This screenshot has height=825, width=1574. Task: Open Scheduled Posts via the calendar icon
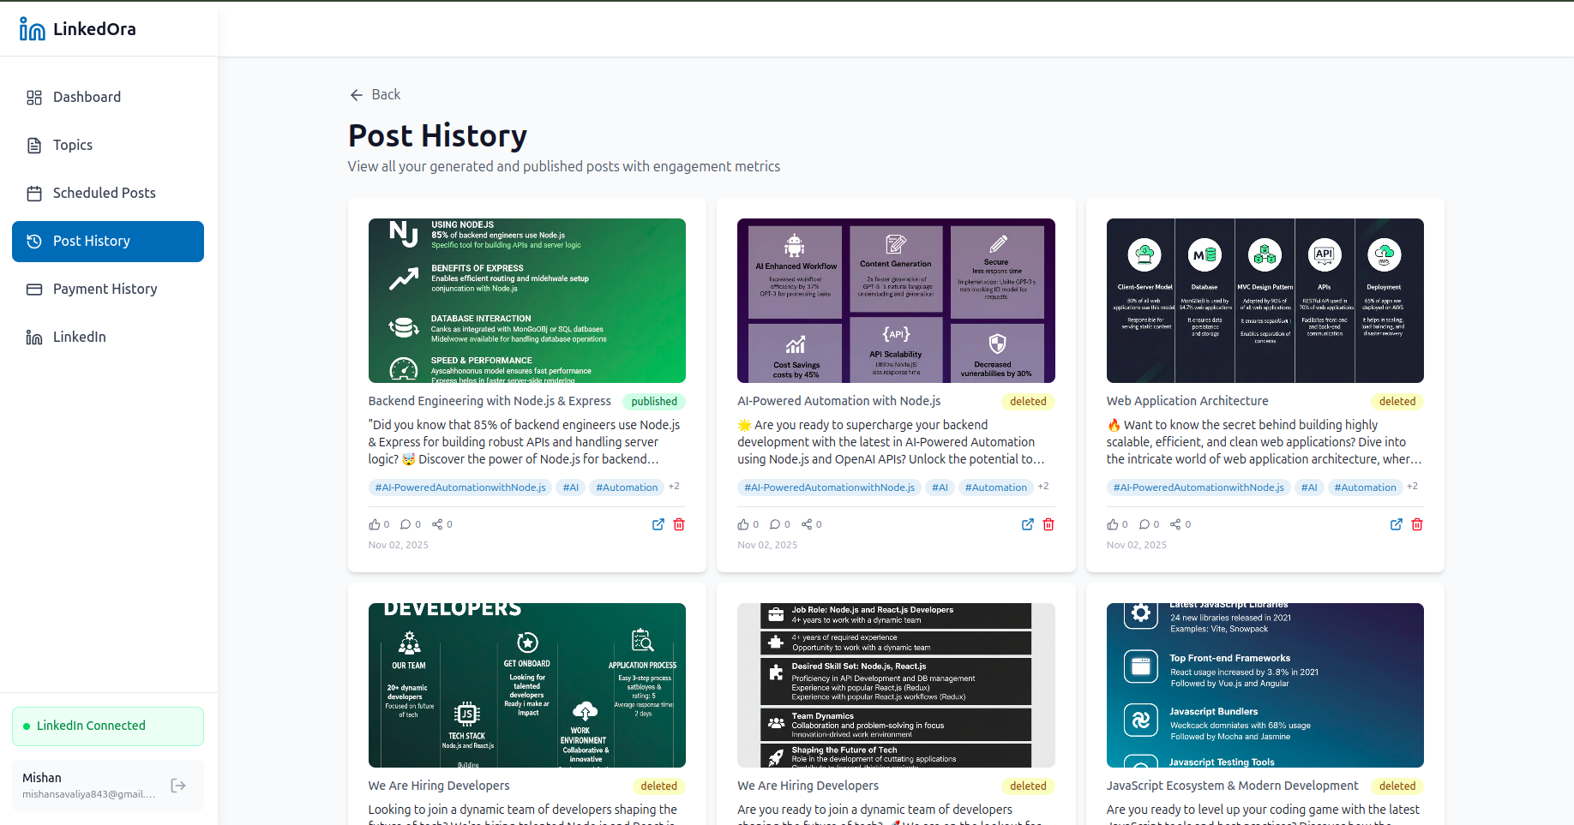pos(34,193)
